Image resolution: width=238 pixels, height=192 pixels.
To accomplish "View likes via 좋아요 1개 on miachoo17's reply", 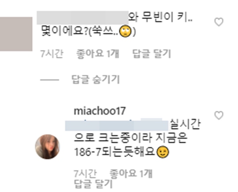I will tap(131, 174).
